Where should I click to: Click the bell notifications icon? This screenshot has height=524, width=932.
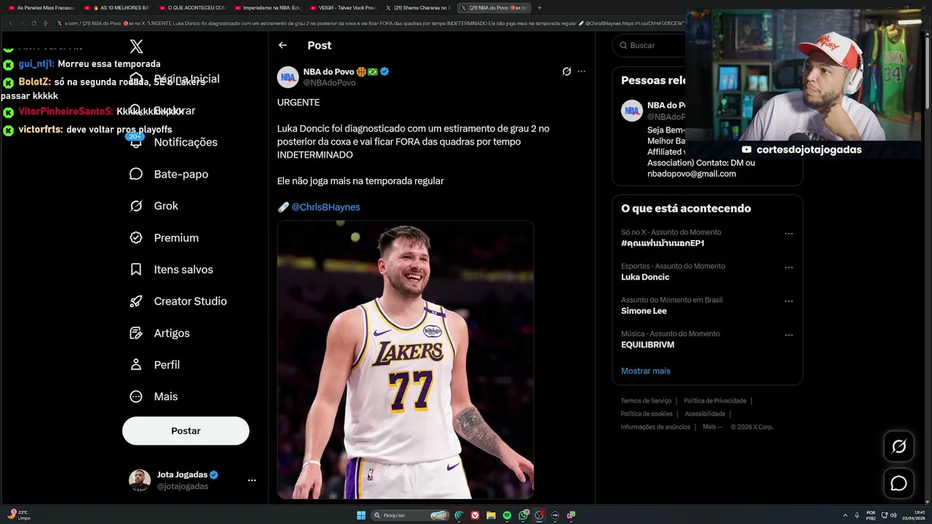(x=136, y=143)
